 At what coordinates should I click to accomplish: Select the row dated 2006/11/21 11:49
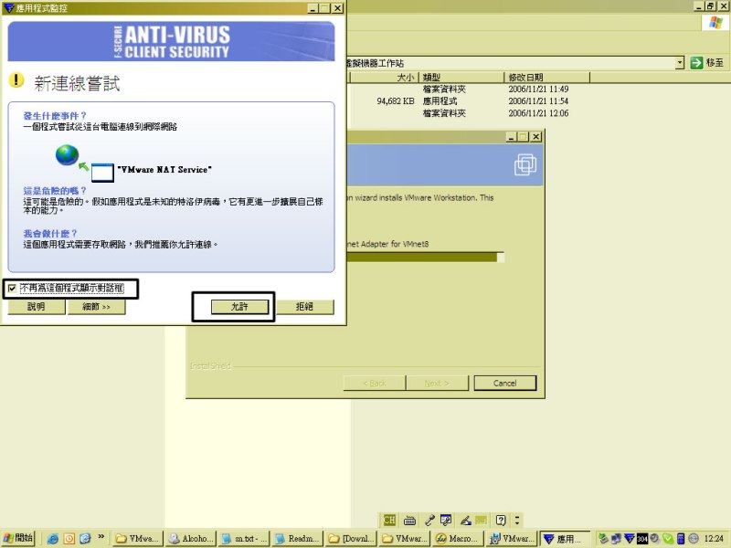tap(471, 89)
